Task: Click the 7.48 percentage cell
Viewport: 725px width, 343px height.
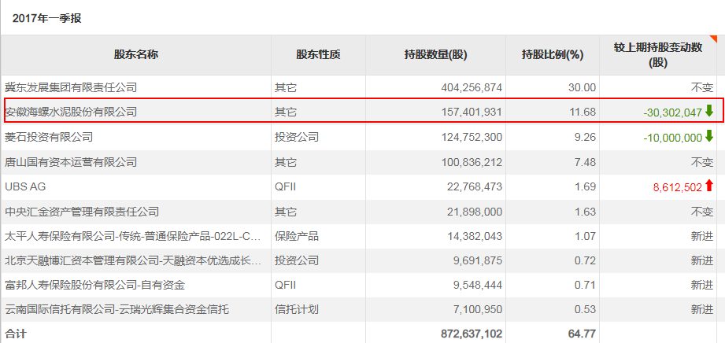Action: click(x=586, y=162)
